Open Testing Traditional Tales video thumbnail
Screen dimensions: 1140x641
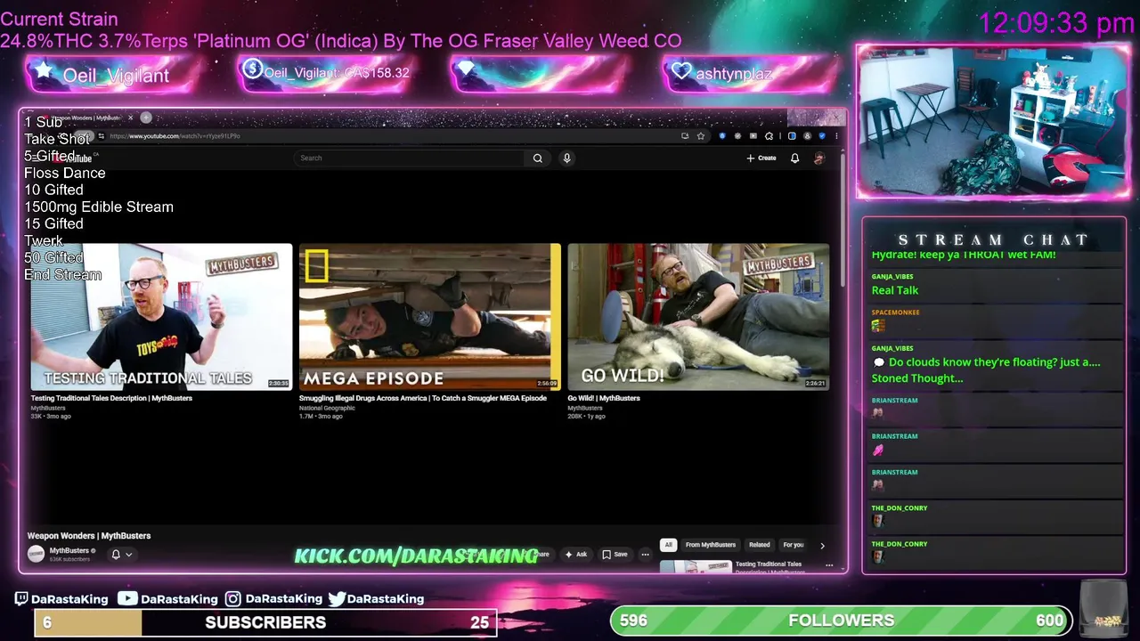tap(161, 317)
